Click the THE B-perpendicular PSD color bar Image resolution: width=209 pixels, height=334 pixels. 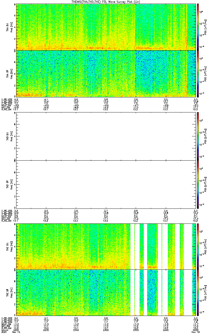[198, 246]
